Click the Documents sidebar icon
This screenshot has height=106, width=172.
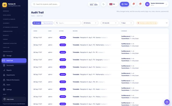click(x=4, y=65)
